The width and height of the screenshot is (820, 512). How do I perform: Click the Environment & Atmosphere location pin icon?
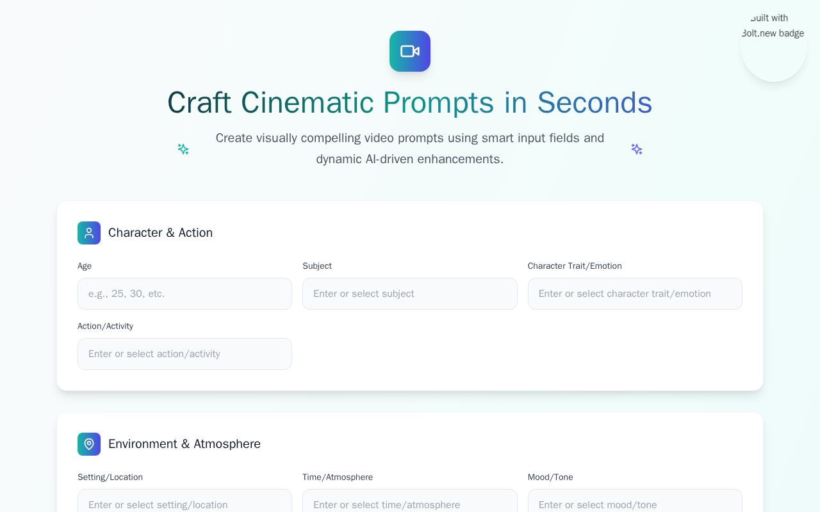(x=89, y=444)
